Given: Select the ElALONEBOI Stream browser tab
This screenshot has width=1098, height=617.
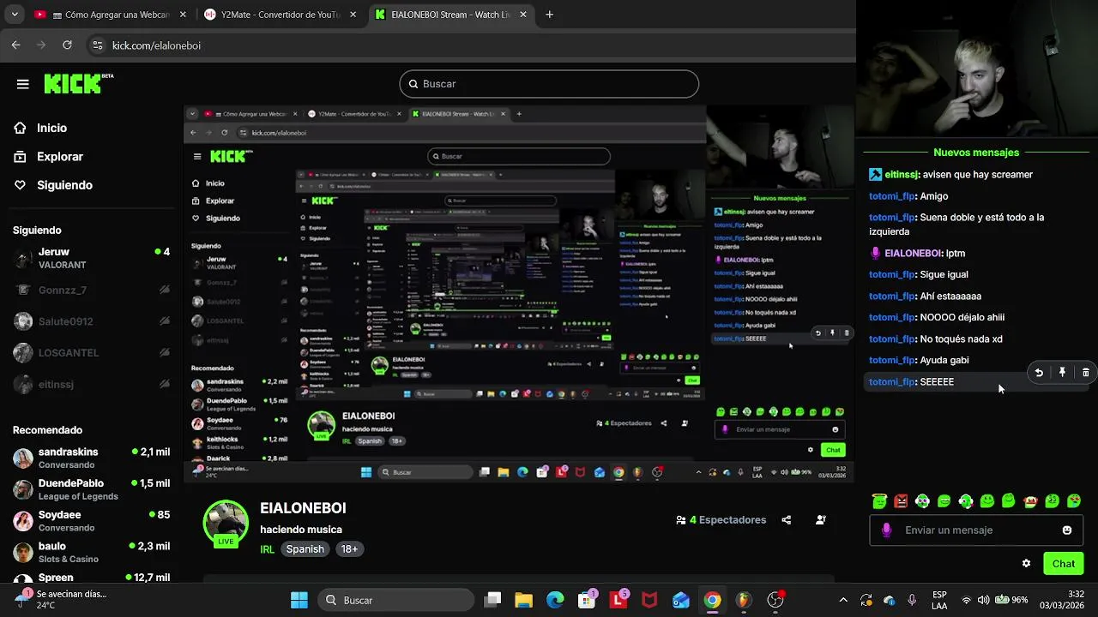Looking at the screenshot, I should [x=452, y=15].
